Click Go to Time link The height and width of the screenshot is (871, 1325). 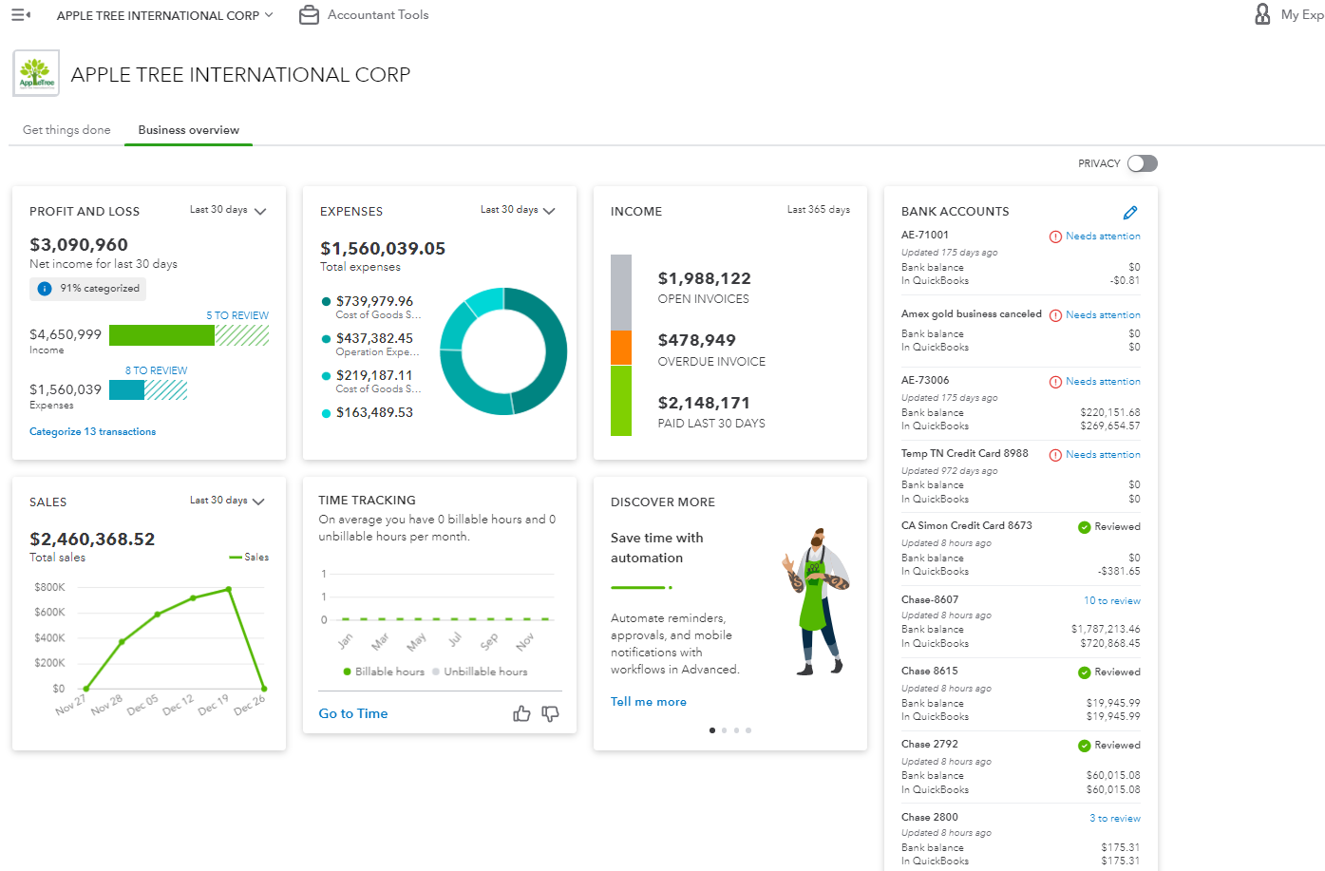click(353, 713)
